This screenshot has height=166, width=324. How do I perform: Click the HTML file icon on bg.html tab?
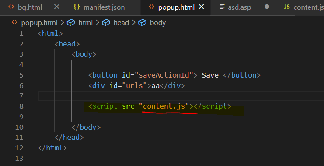[11, 7]
